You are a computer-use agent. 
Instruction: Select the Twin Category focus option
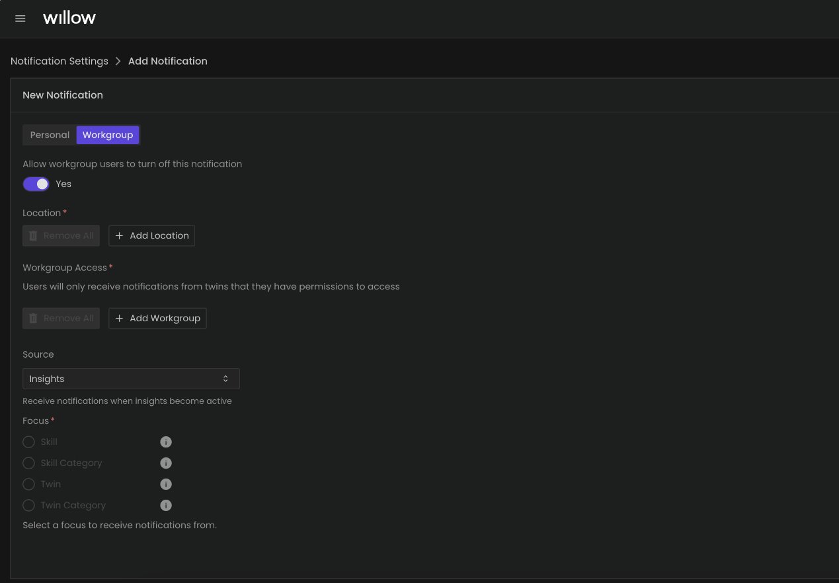point(28,505)
